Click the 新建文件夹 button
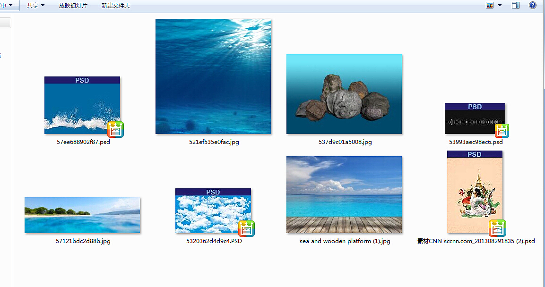 (x=116, y=6)
